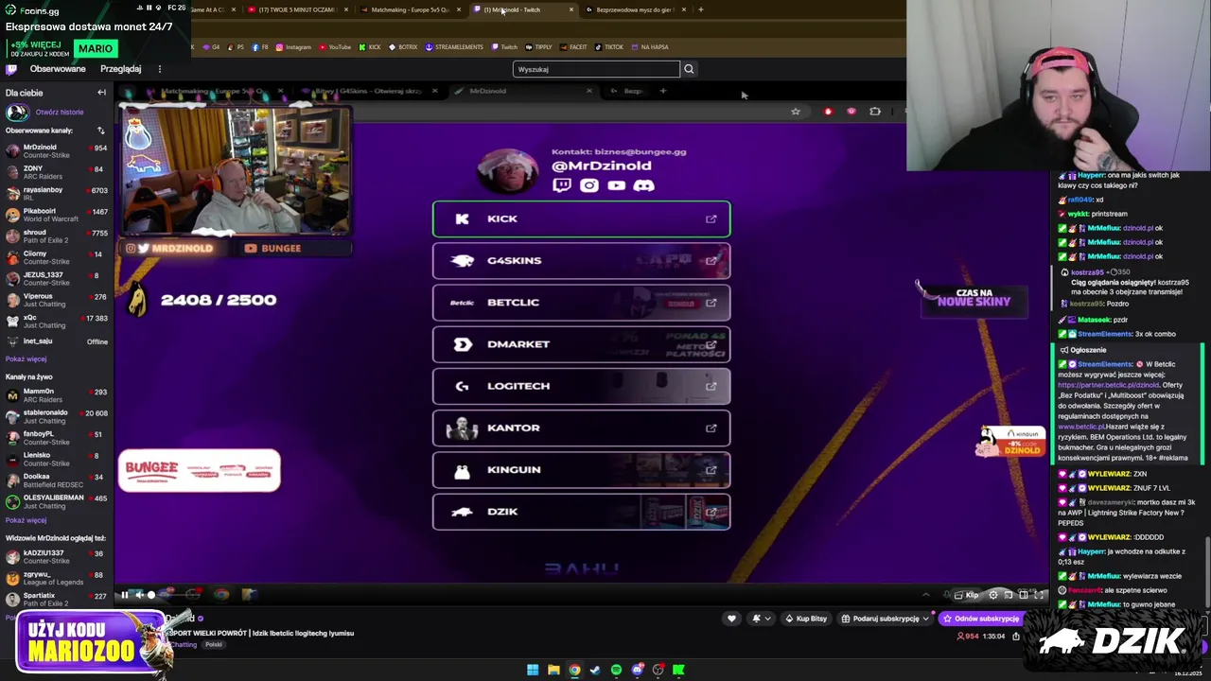Open the NA HAPSA bookmark folder
This screenshot has width=1211, height=681.
pos(650,47)
